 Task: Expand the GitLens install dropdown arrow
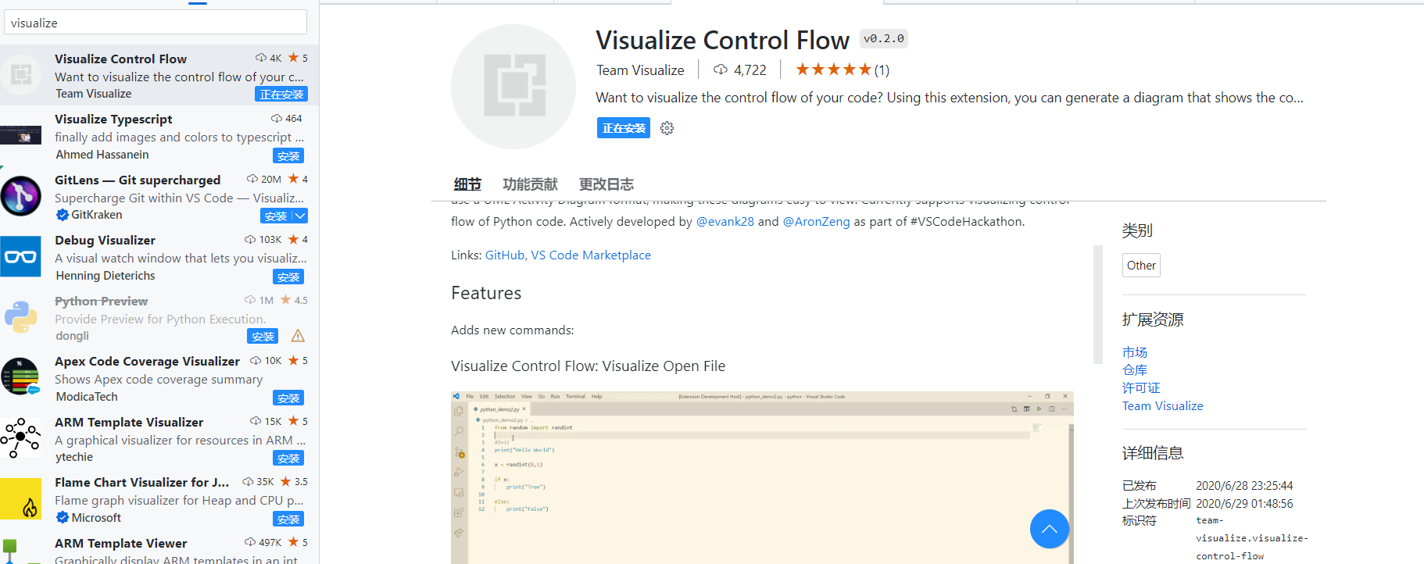point(300,216)
